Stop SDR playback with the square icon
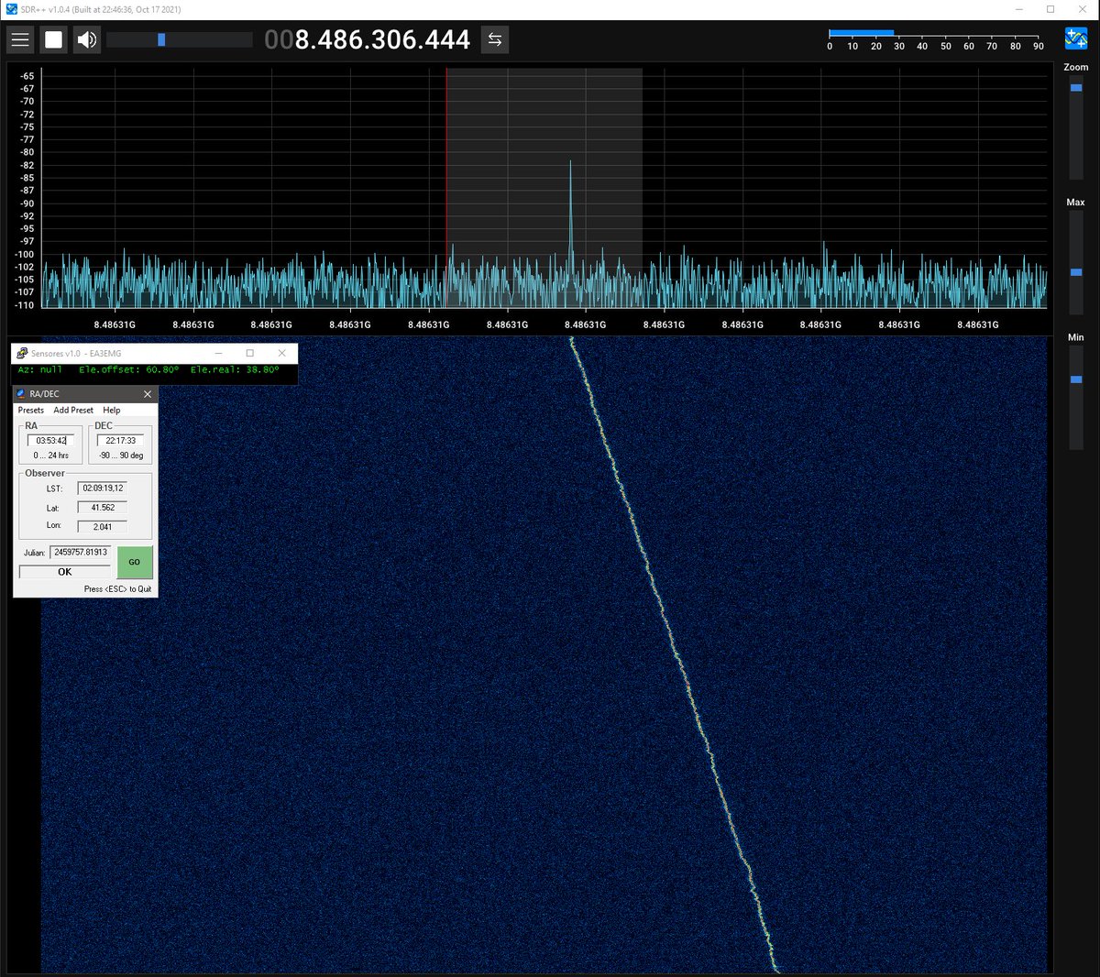Image resolution: width=1100 pixels, height=977 pixels. coord(52,39)
